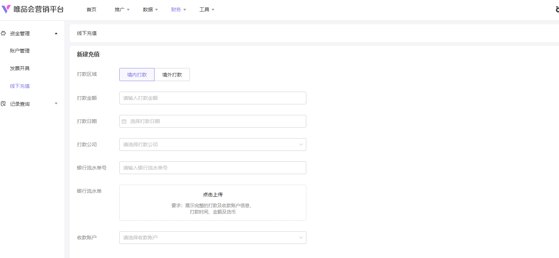Select 境外打款 payment region option

tap(172, 75)
